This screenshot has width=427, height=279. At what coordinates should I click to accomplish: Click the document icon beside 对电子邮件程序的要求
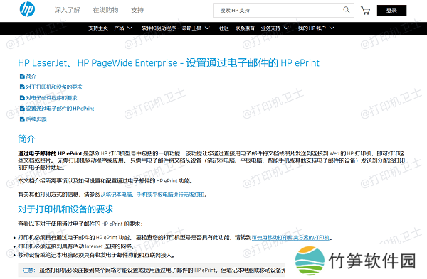point(22,98)
